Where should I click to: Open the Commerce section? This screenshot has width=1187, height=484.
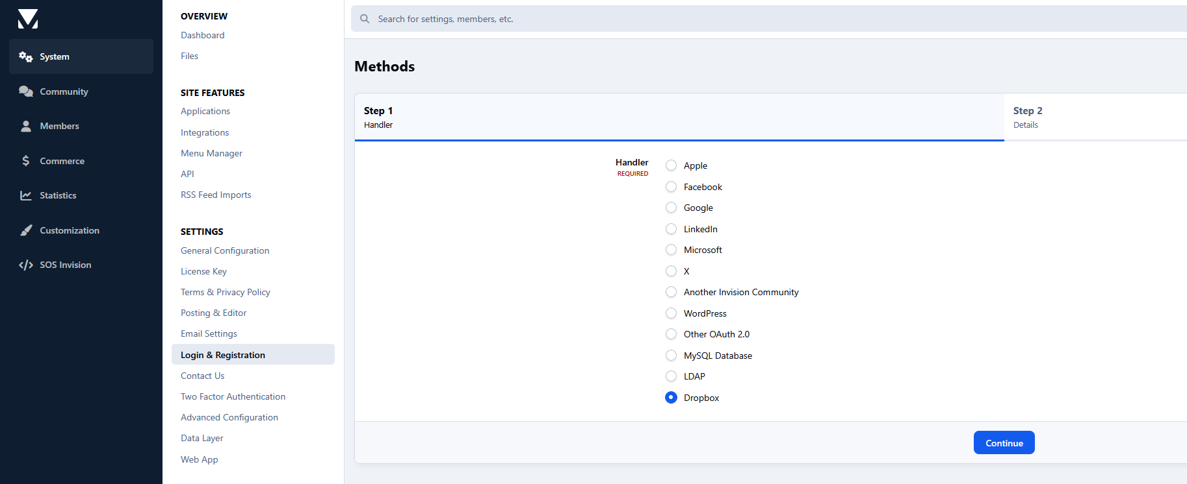[x=81, y=161]
